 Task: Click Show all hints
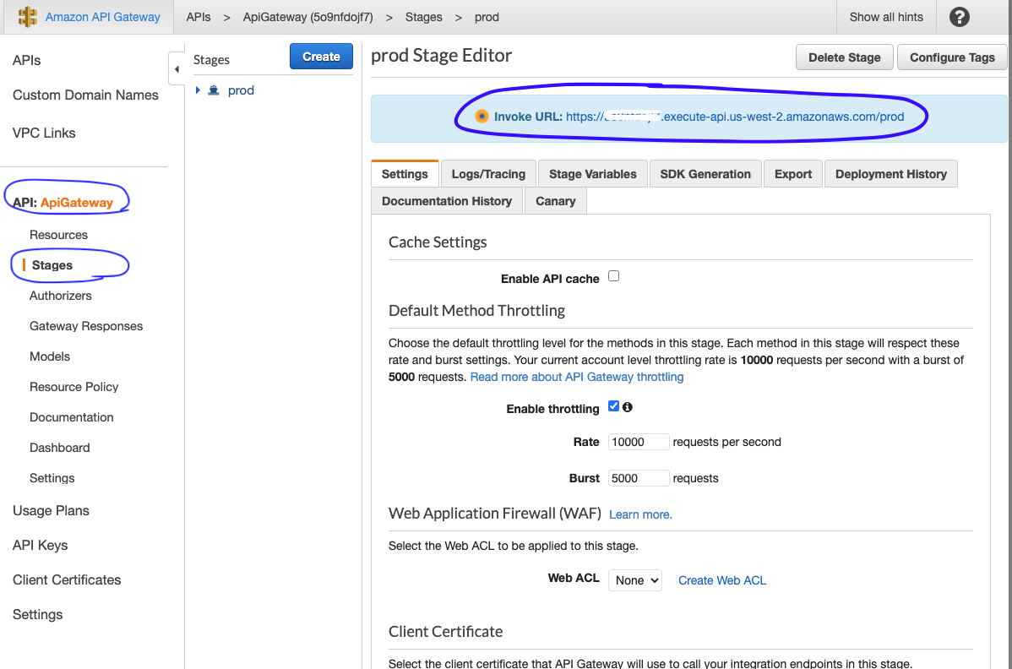pyautogui.click(x=886, y=18)
